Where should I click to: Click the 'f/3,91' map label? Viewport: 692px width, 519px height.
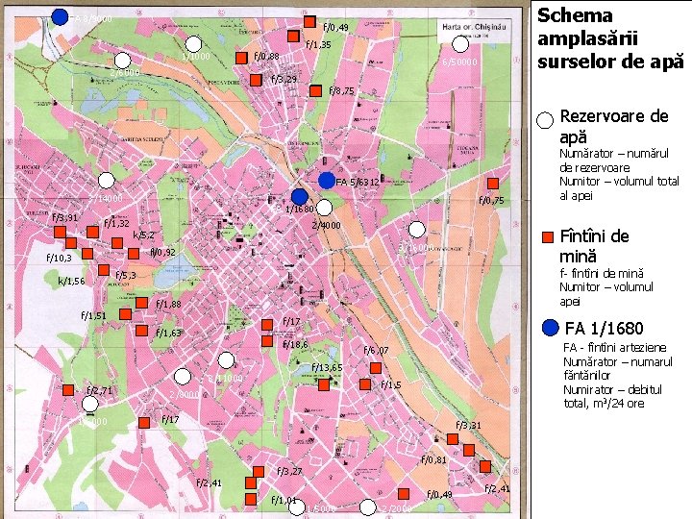(65, 217)
